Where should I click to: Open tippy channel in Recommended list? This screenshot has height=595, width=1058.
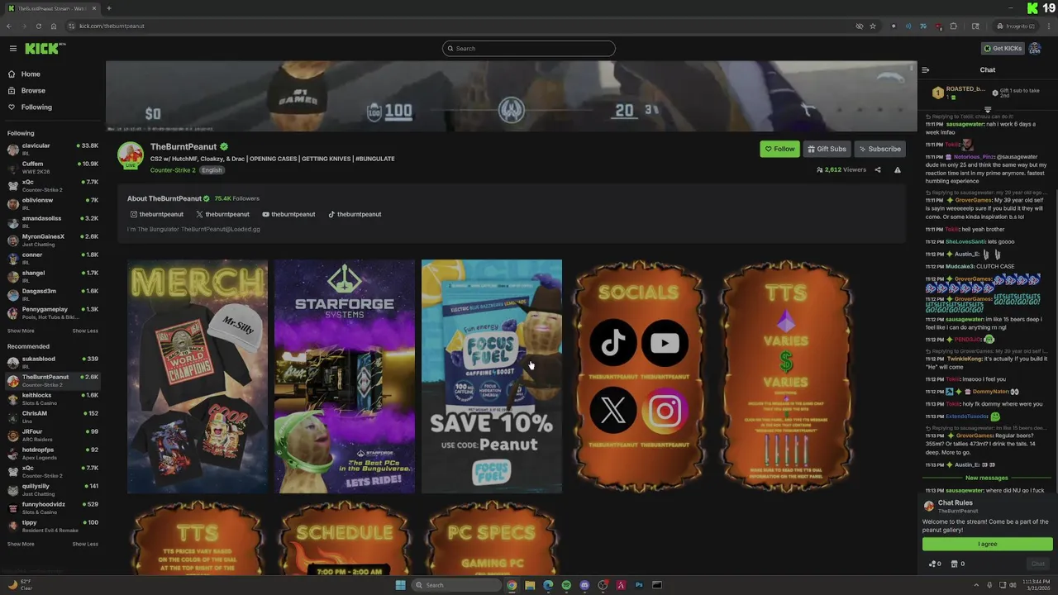[x=53, y=526]
